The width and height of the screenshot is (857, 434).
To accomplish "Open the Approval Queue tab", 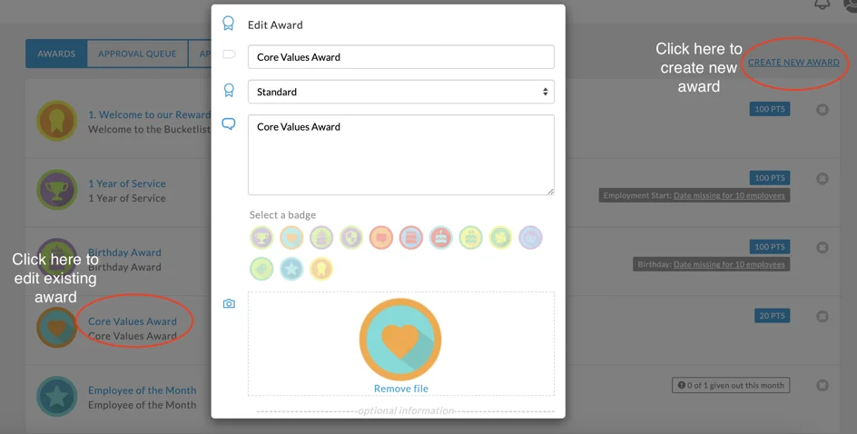I will click(137, 54).
